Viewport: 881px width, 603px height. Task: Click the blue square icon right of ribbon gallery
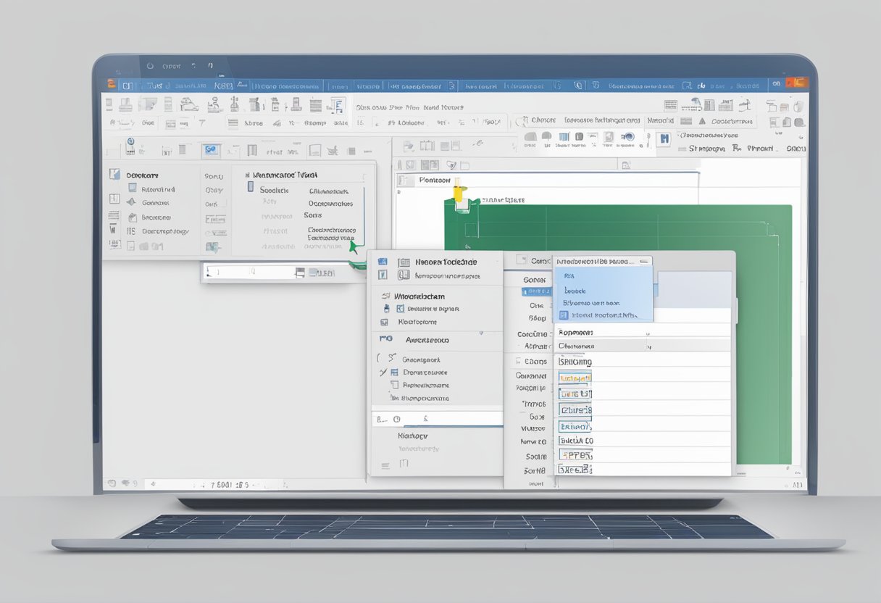click(663, 139)
